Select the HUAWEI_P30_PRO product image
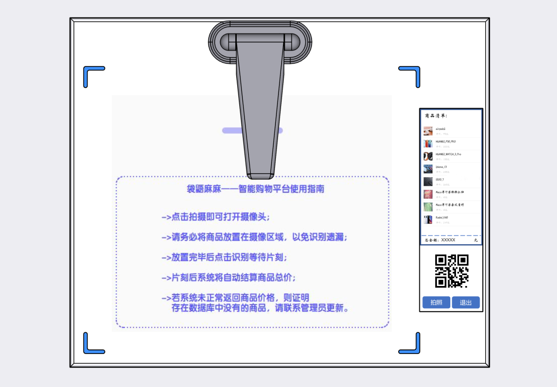557x387 pixels. pos(428,144)
